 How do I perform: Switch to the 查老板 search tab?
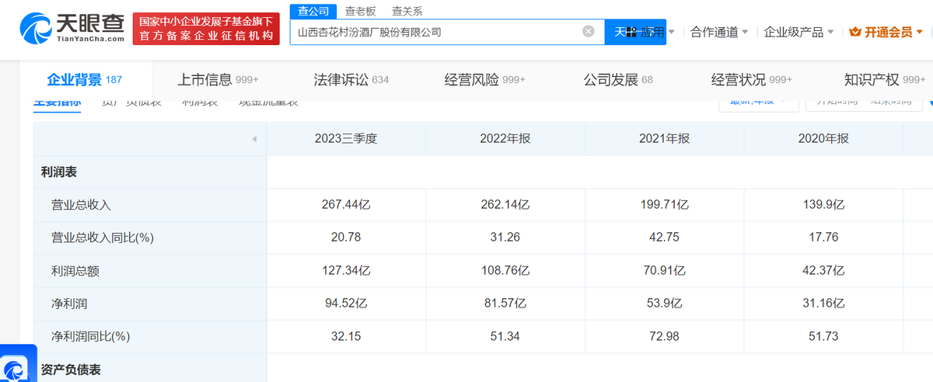[x=361, y=12]
